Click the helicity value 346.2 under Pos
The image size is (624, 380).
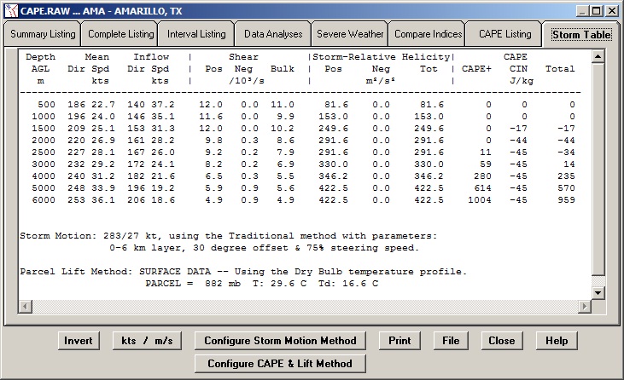point(333,176)
